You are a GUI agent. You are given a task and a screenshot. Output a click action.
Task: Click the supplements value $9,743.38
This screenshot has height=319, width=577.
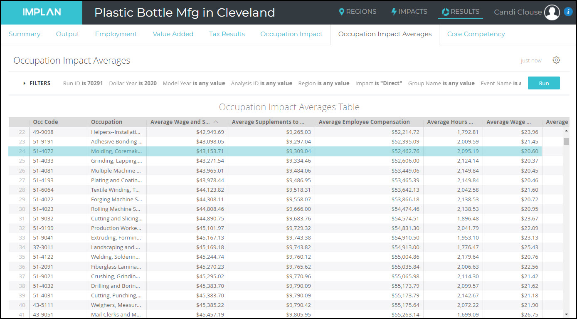pyautogui.click(x=298, y=237)
